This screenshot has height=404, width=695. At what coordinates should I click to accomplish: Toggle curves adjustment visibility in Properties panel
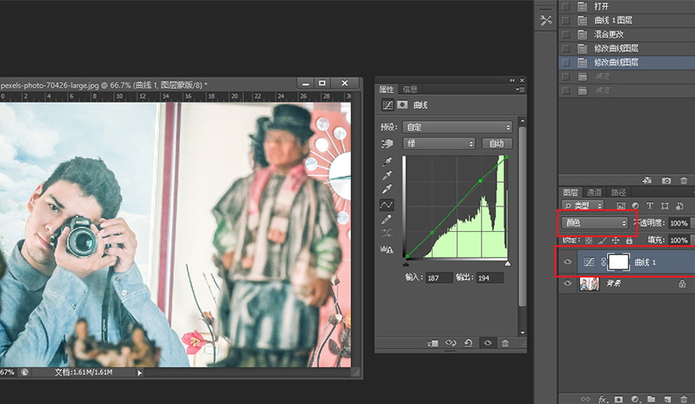pos(488,343)
